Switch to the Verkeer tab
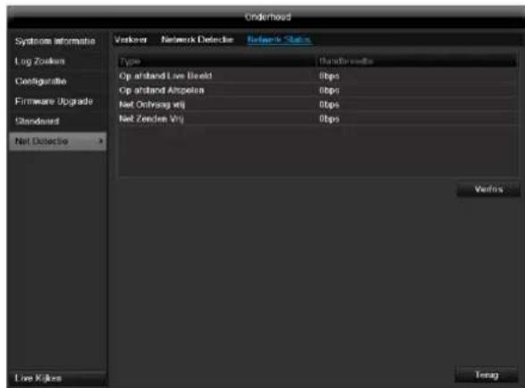The width and height of the screenshot is (525, 388). tap(131, 40)
